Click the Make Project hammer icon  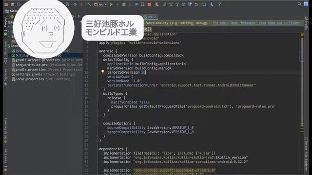[89, 4]
